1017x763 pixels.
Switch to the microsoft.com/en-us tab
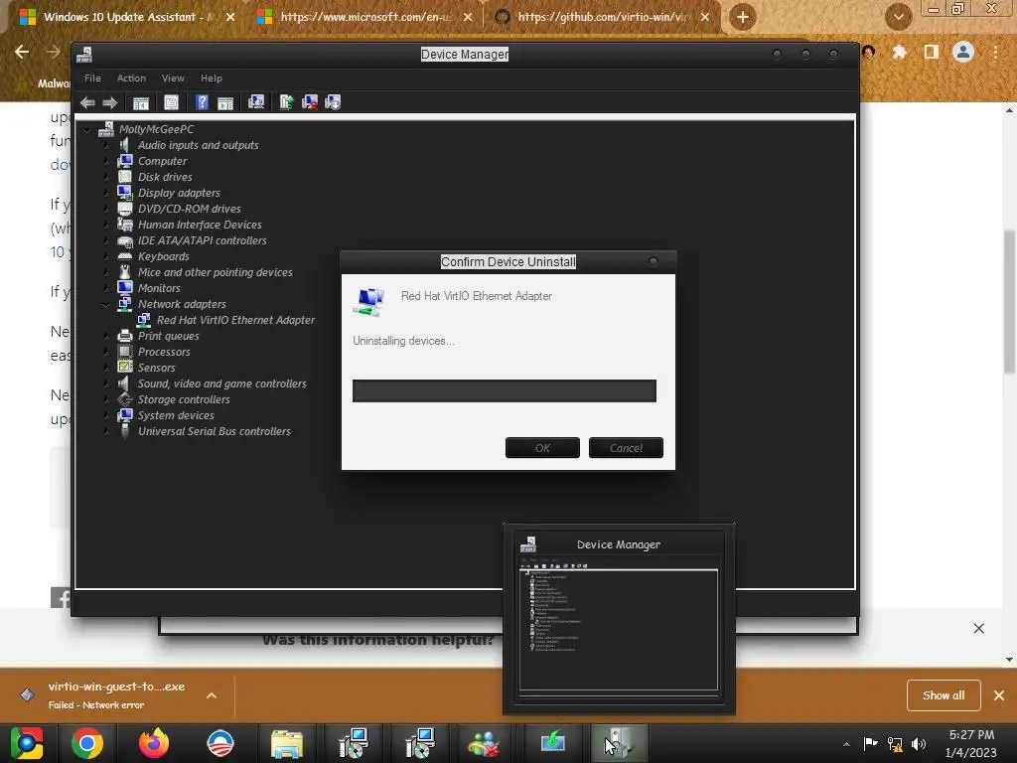click(363, 17)
